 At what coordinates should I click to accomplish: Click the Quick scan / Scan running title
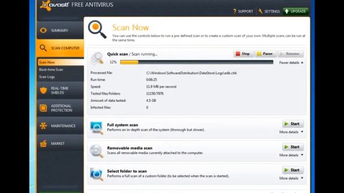pyautogui.click(x=132, y=54)
